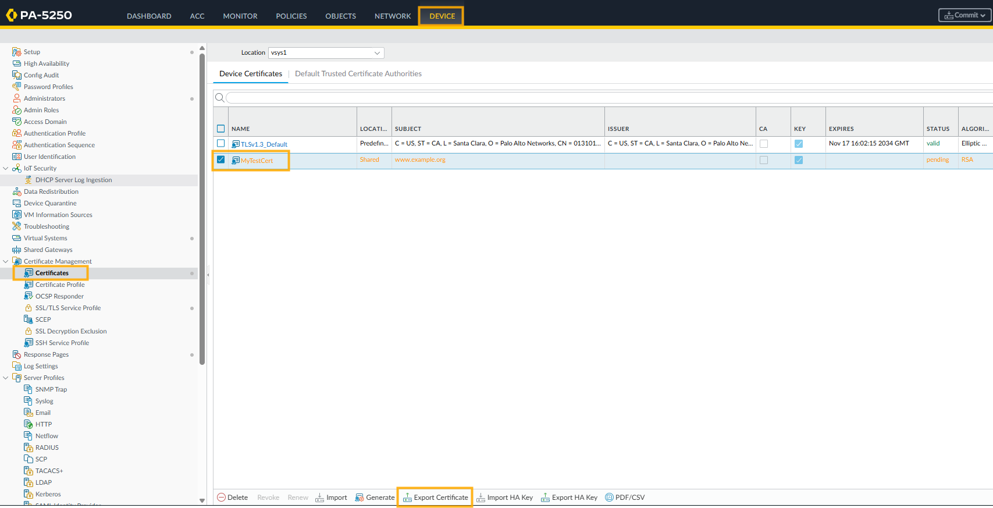Viewport: 993px width, 508px height.
Task: Check the TLSv1.3_Default row checkbox
Action: click(x=221, y=143)
